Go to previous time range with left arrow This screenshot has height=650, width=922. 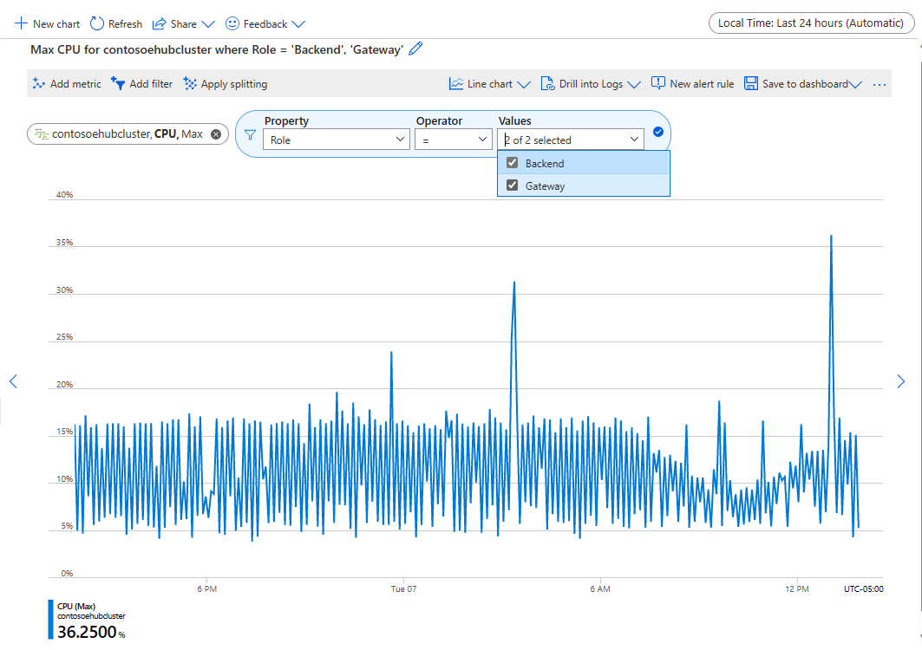13,380
